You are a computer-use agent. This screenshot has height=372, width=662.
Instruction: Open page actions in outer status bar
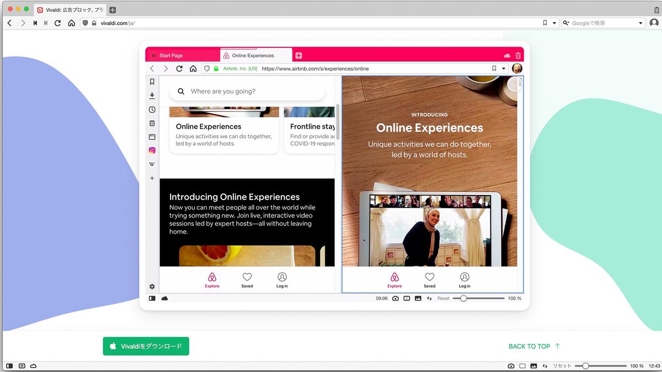(x=545, y=366)
